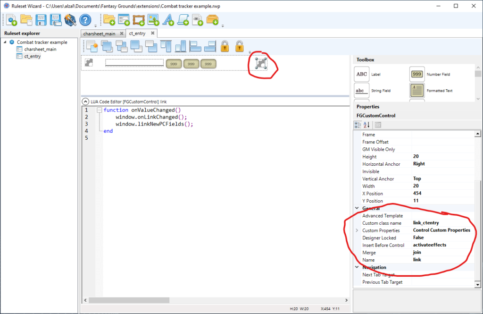Select the first 999 number field on canvas

174,64
